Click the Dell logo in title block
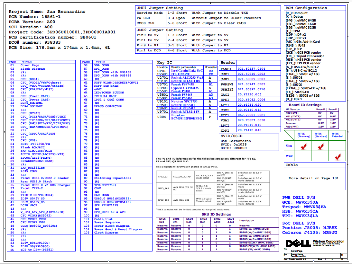 [298, 243]
